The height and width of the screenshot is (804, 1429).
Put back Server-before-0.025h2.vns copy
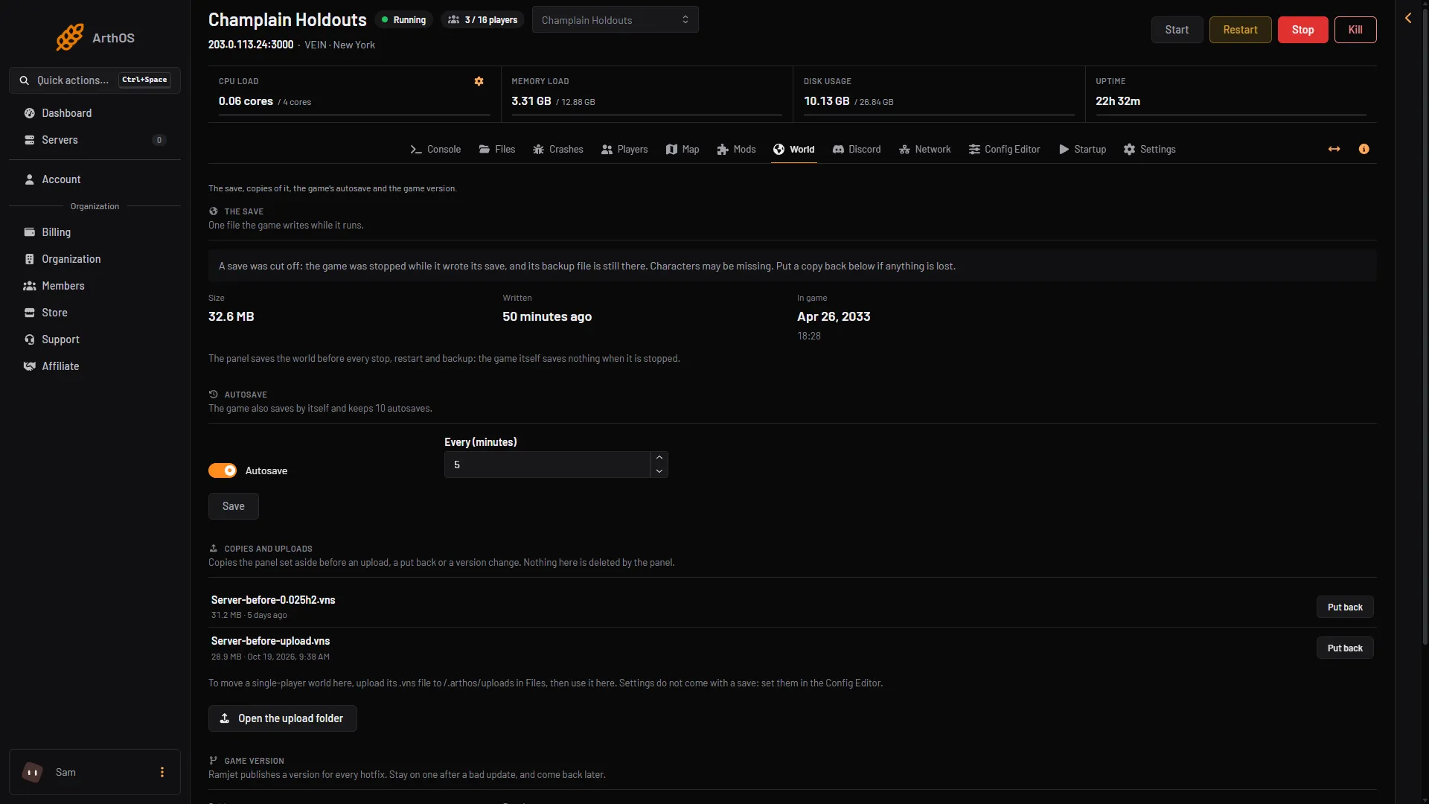[1345, 607]
